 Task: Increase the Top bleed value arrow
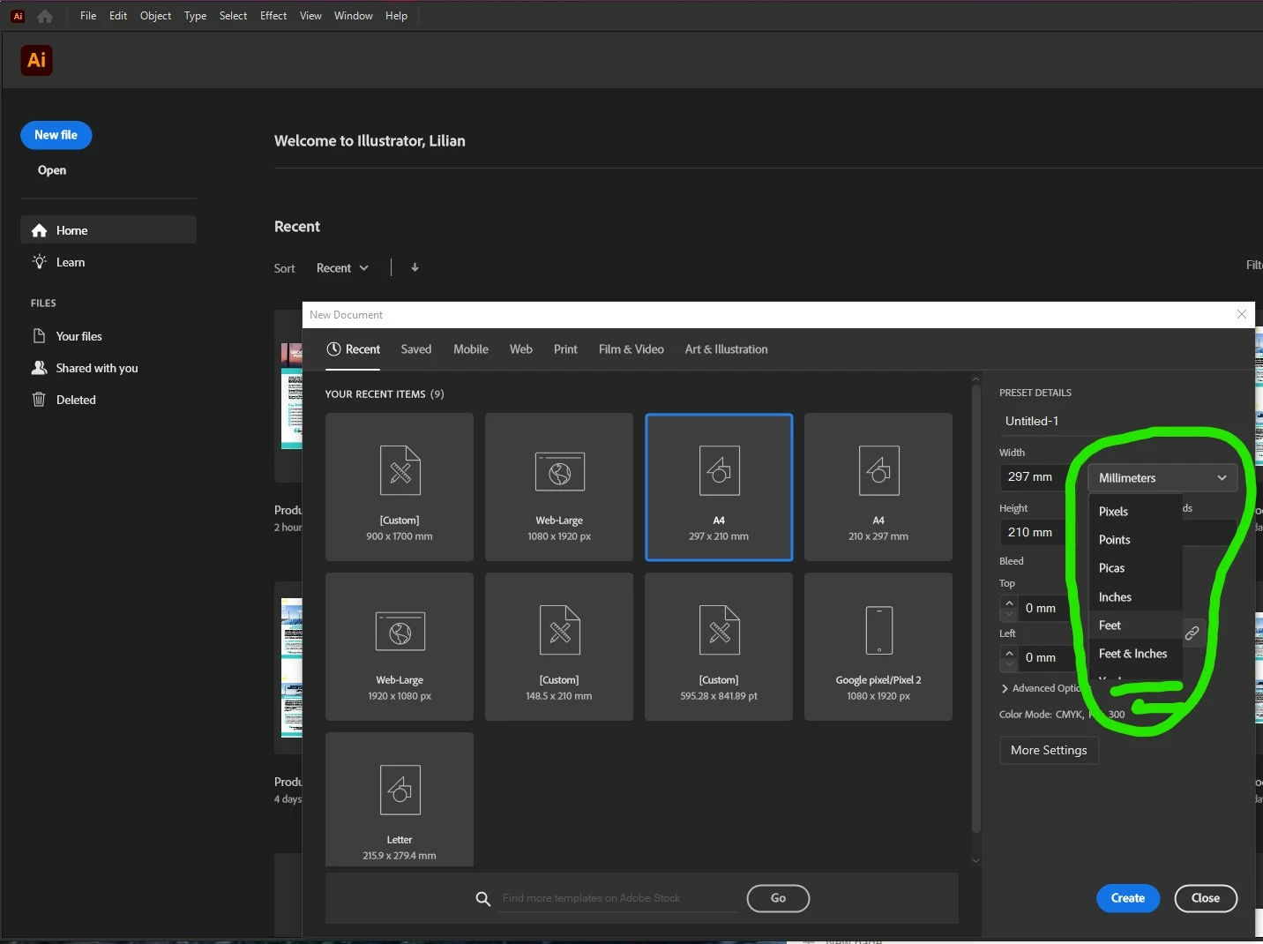tap(1010, 603)
